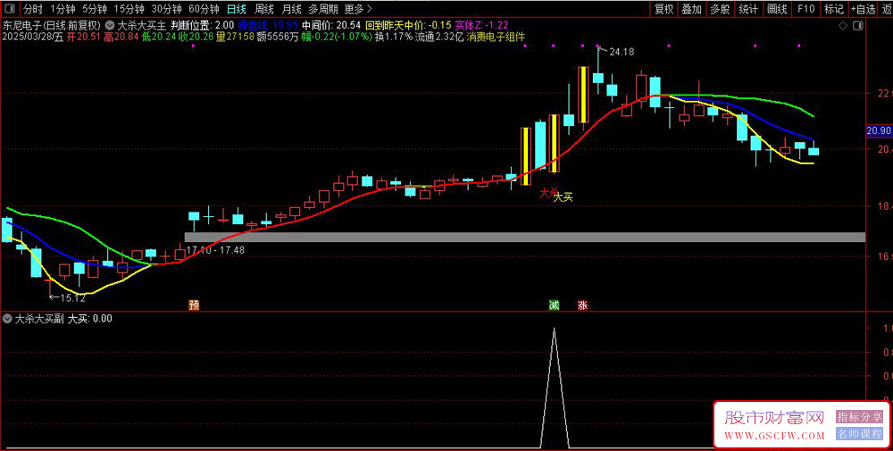Screen dimensions: 893x451
Task: Click the 名师课程 link in banner
Action: [859, 433]
